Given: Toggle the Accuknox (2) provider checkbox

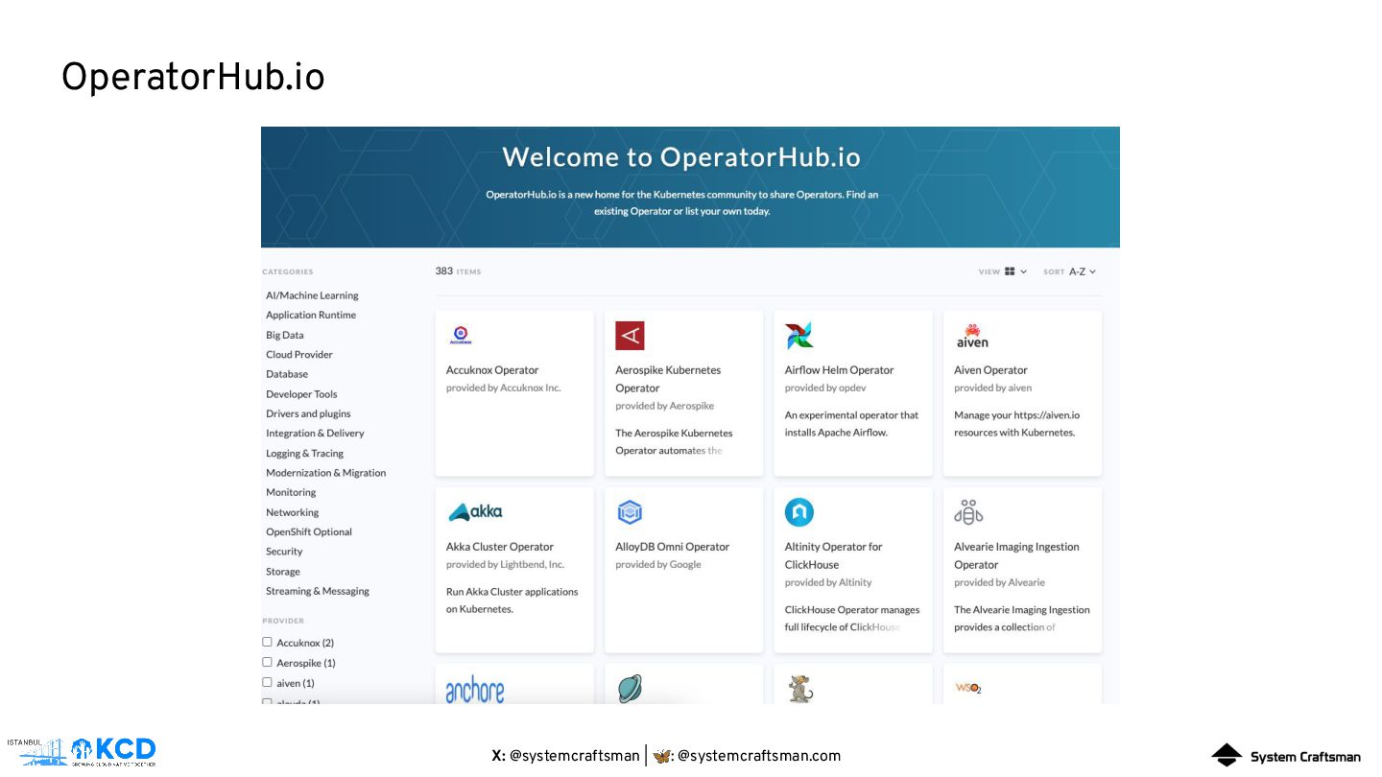Looking at the screenshot, I should click(x=267, y=642).
